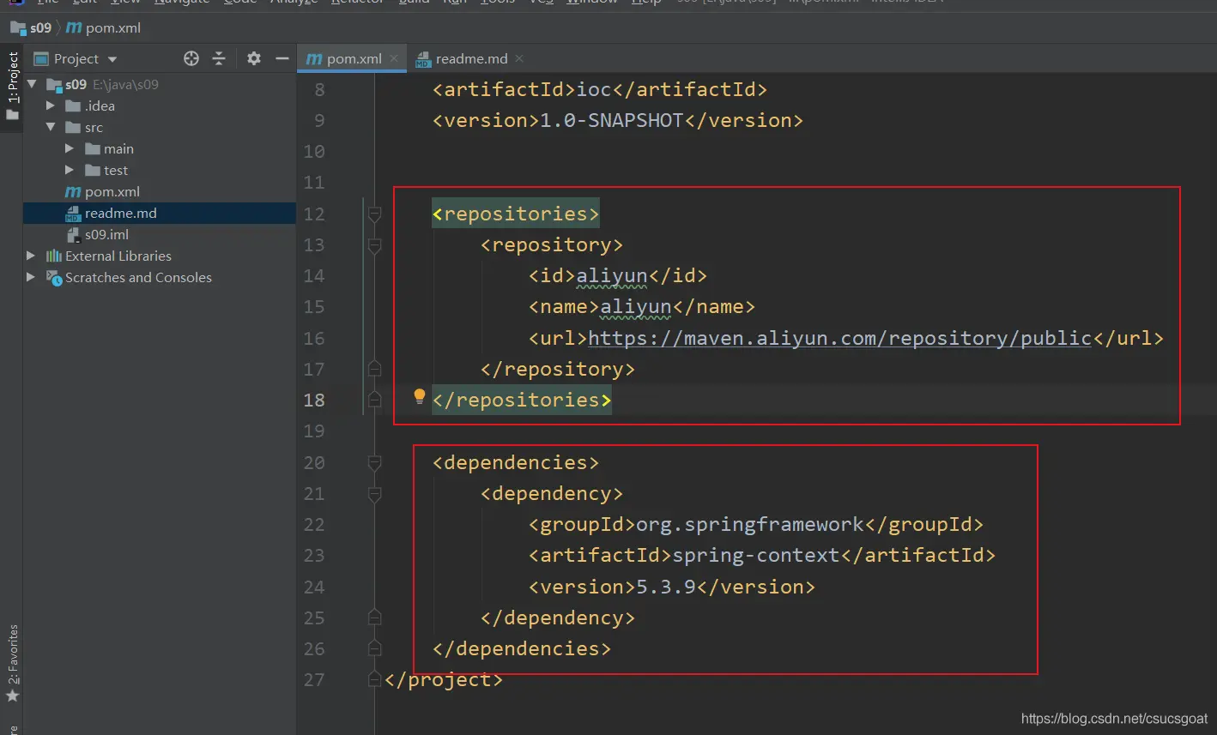Viewport: 1217px width, 735px height.
Task: Open the Project view dropdown
Action: coord(112,59)
